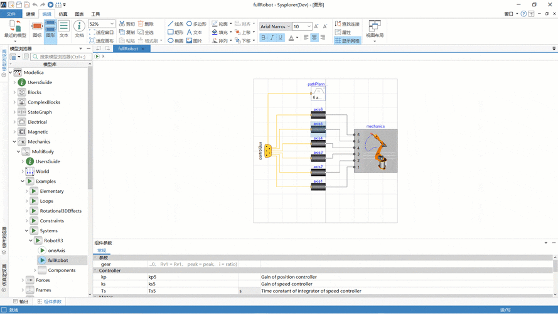Open the 文档 documentation view
558x314 pixels.
tap(79, 29)
